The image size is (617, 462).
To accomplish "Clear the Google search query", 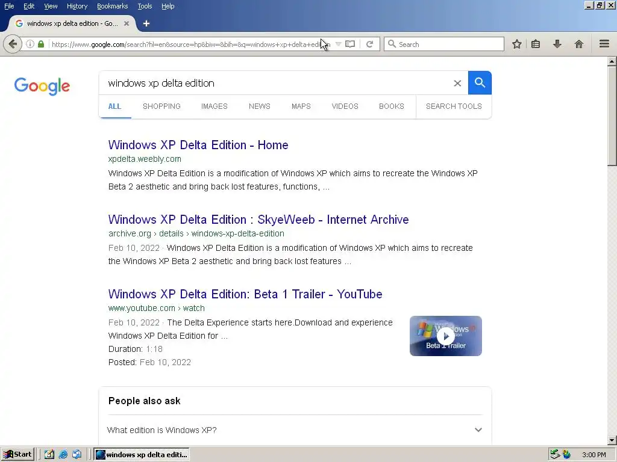I will point(457,83).
